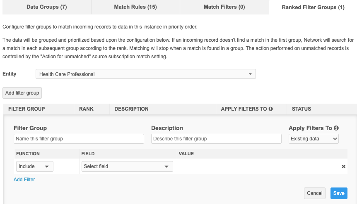Open the Match Rules tab
This screenshot has height=204, width=357.
[x=135, y=7]
